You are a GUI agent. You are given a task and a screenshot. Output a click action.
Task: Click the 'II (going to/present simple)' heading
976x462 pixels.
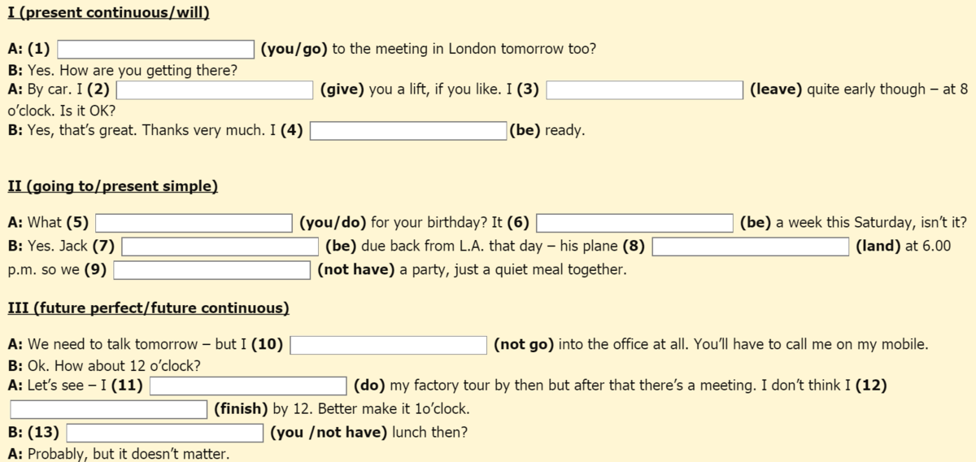click(x=112, y=186)
